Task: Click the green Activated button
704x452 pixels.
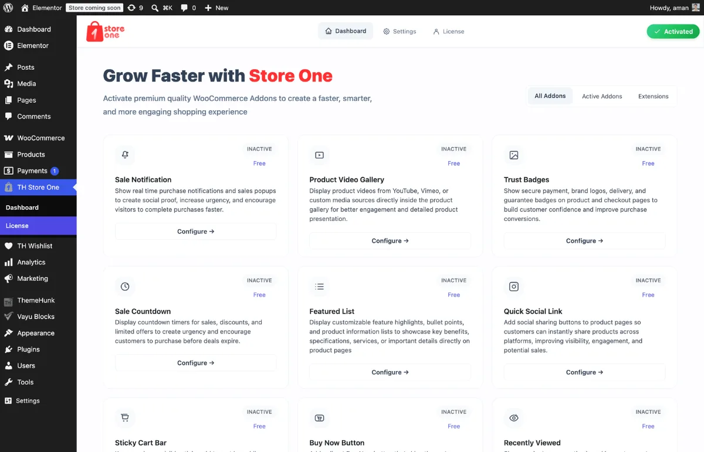Action: pyautogui.click(x=673, y=32)
